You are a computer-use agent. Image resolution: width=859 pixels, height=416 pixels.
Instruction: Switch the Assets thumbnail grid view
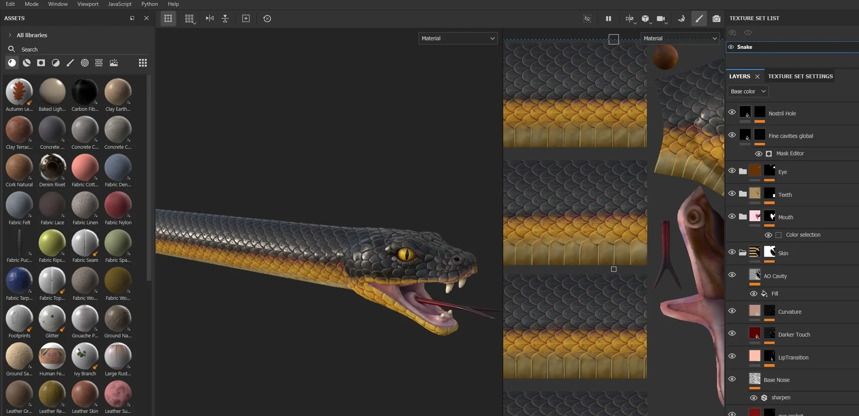(x=143, y=63)
